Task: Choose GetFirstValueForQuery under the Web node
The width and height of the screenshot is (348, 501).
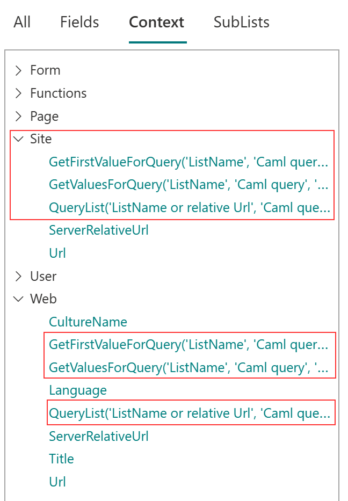Action: (188, 345)
